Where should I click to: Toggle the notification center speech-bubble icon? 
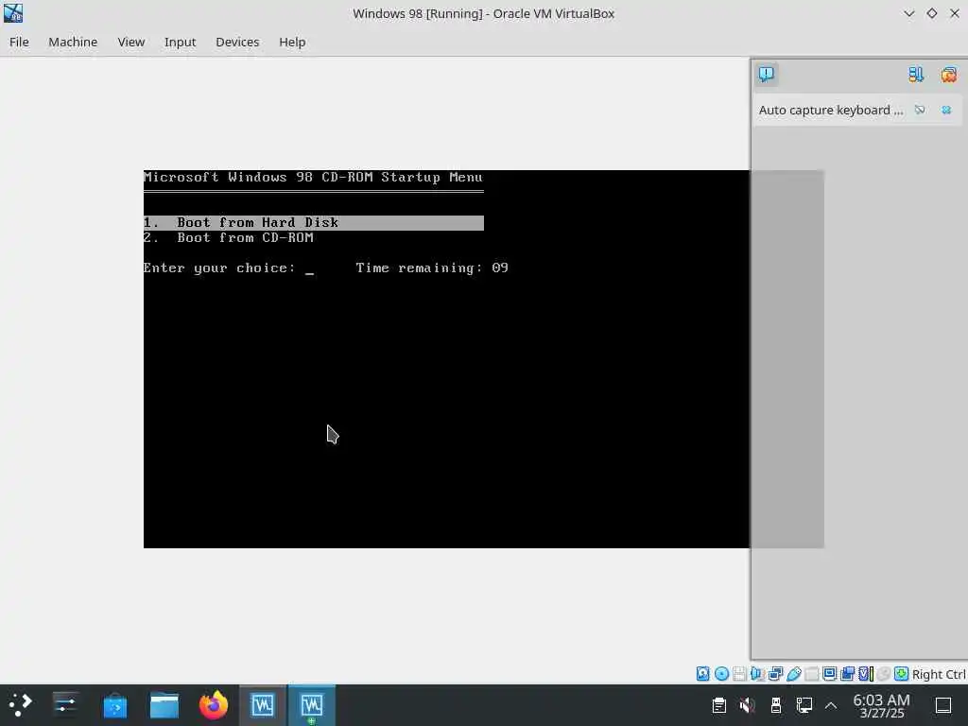click(x=766, y=74)
